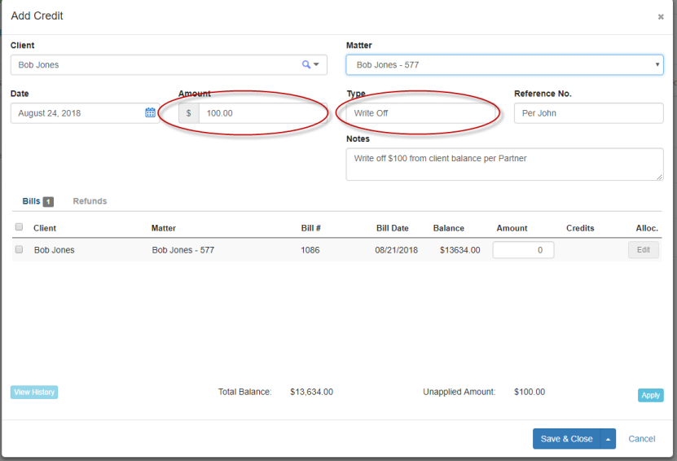Click the bill amount input for bill 1086
677x461 pixels.
pos(523,250)
